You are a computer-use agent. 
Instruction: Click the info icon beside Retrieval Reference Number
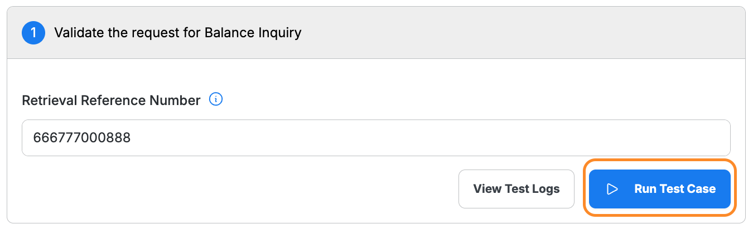click(x=216, y=99)
